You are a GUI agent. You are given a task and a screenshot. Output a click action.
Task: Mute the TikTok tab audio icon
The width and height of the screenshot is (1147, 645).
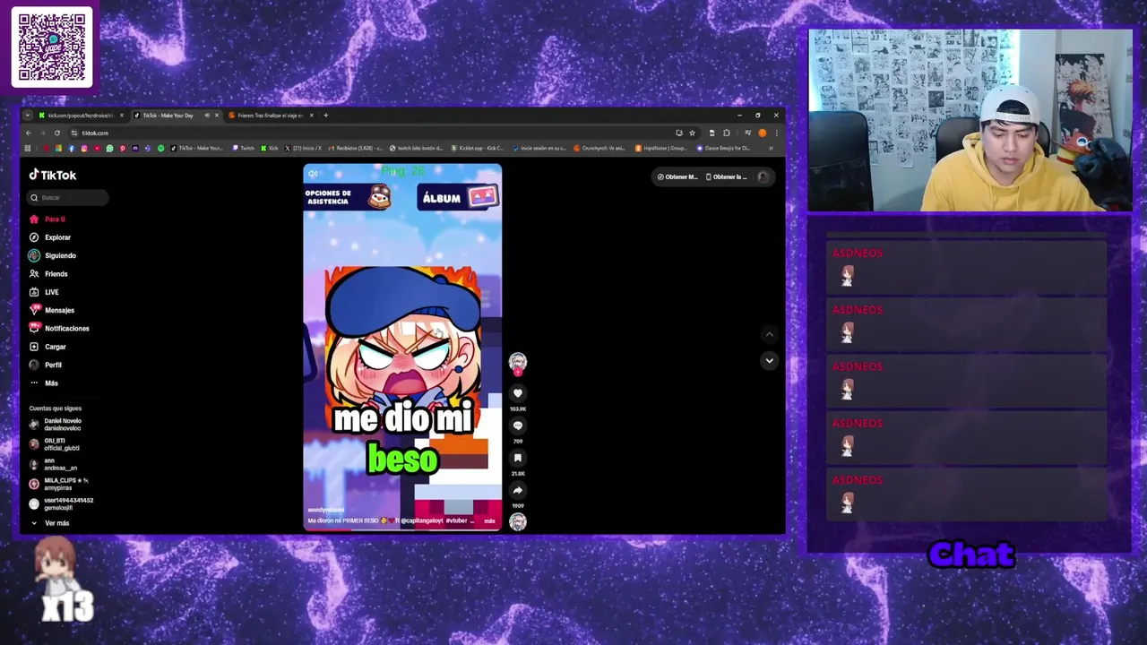tap(207, 115)
